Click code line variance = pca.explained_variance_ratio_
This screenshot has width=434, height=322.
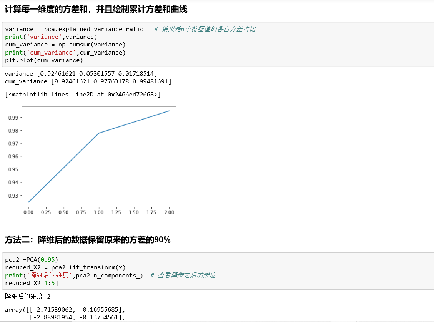click(76, 29)
